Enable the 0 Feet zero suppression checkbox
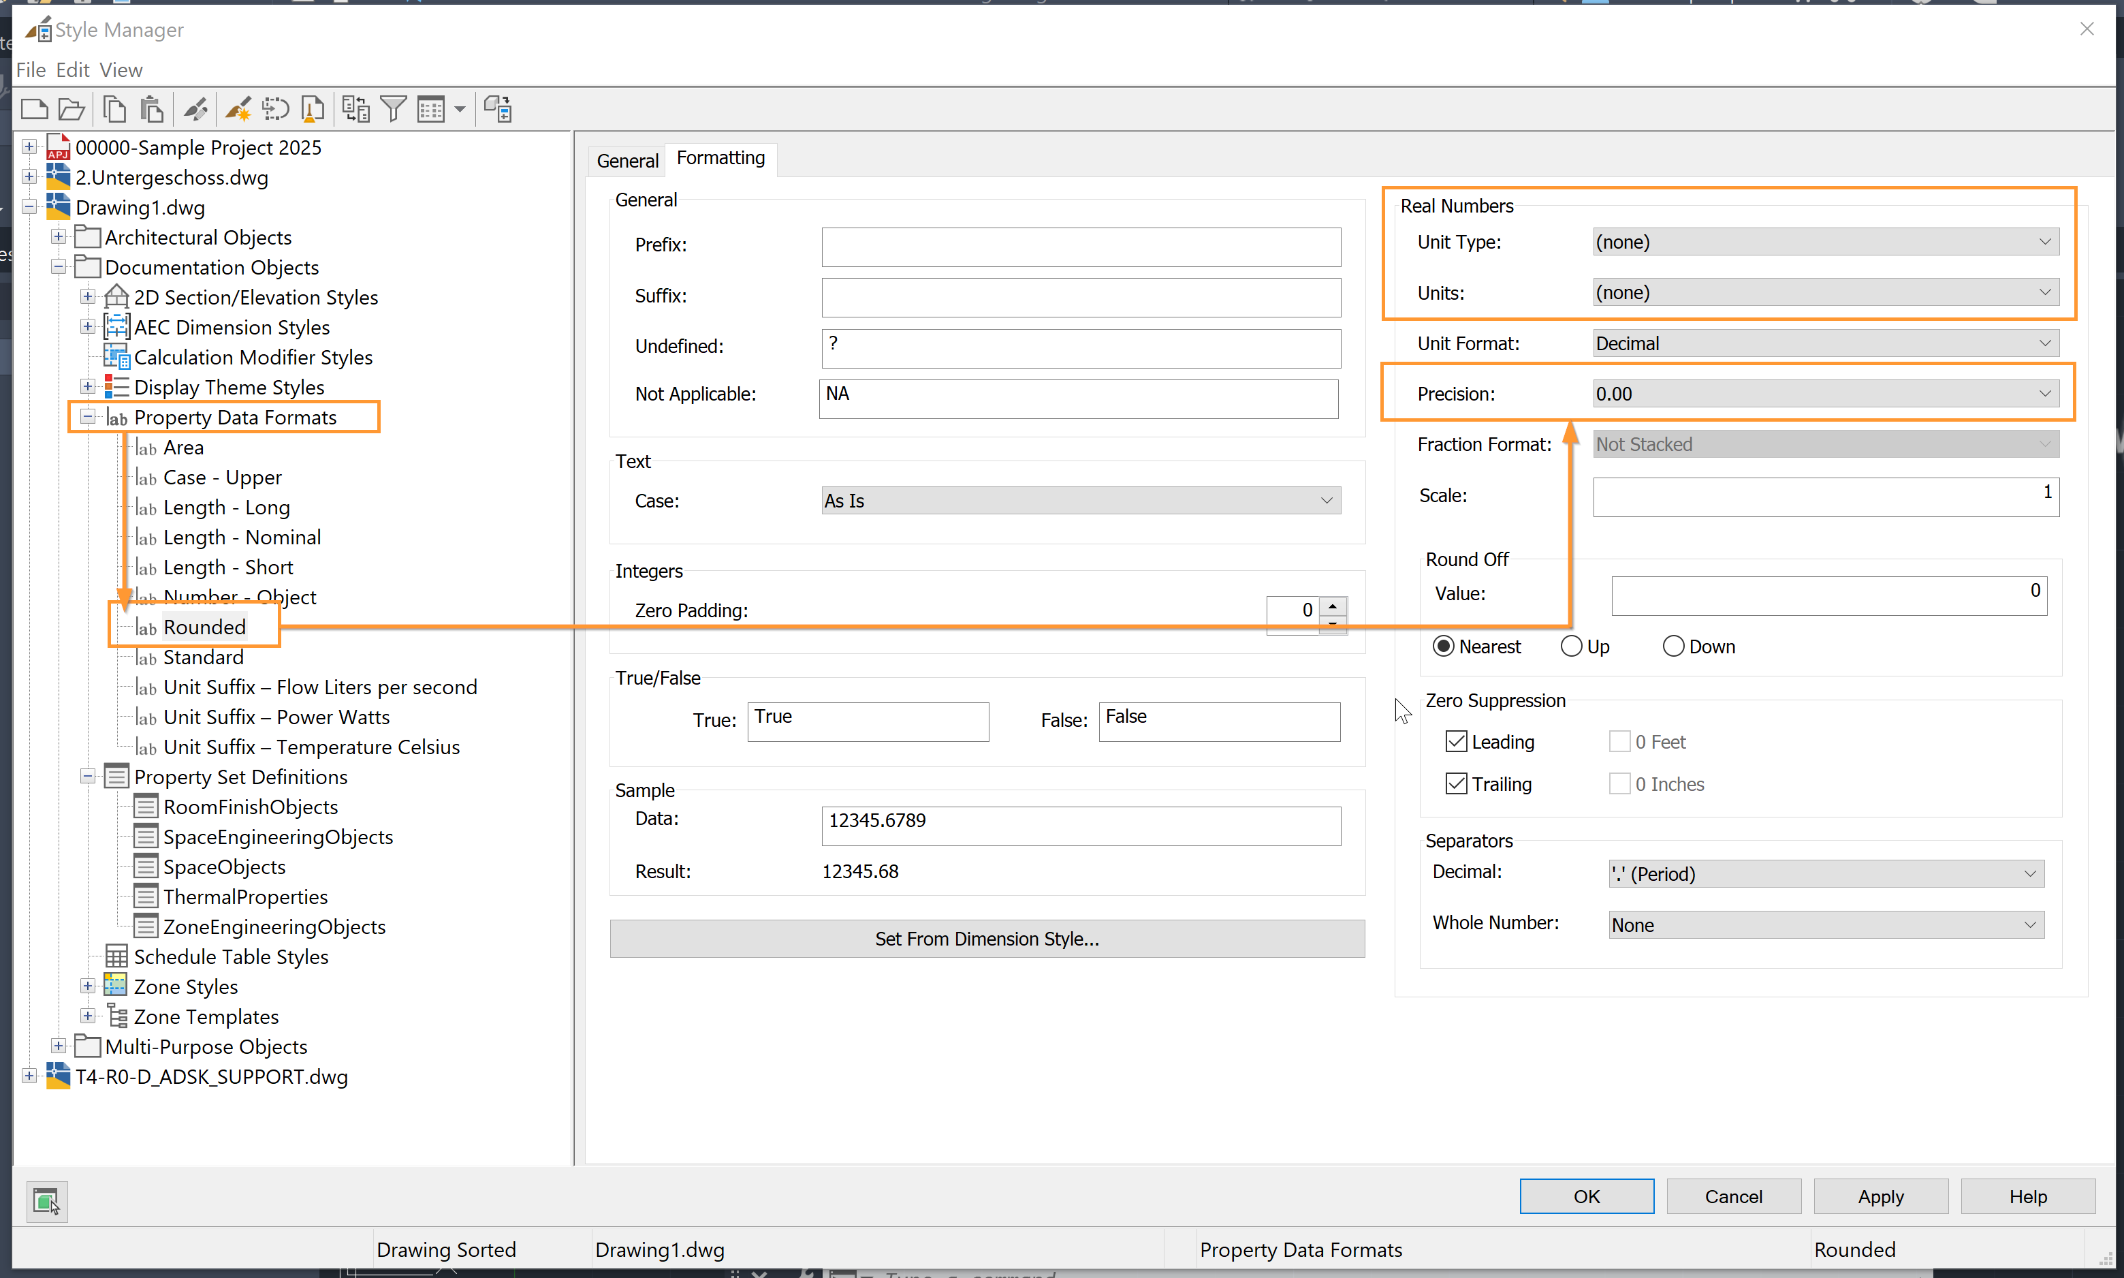2124x1278 pixels. tap(1621, 741)
